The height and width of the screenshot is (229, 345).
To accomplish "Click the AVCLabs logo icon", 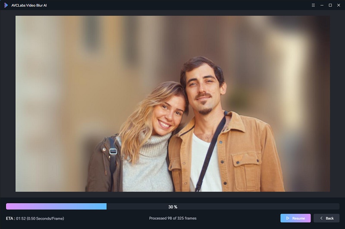I will click(x=6, y=5).
